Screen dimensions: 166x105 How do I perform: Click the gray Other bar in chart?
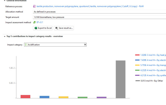(121, 79)
